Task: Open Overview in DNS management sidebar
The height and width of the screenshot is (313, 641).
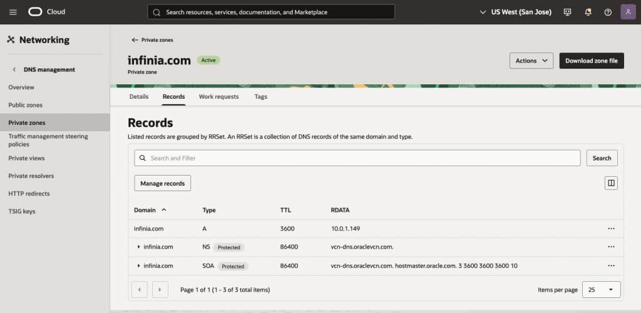Action: tap(21, 87)
